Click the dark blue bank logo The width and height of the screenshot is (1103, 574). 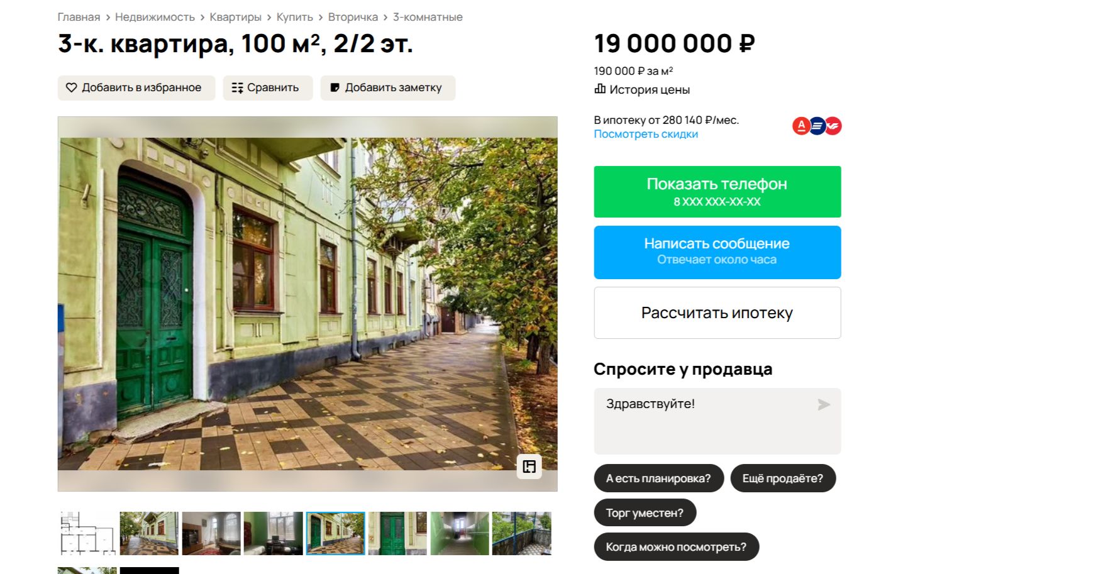point(817,126)
